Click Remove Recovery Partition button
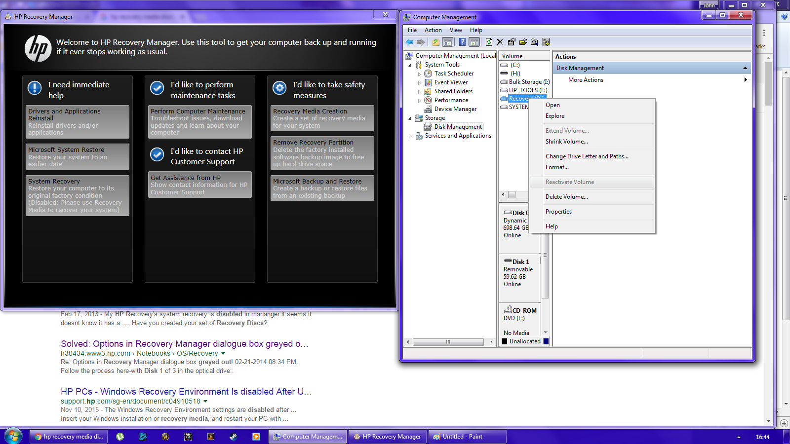 pos(322,153)
